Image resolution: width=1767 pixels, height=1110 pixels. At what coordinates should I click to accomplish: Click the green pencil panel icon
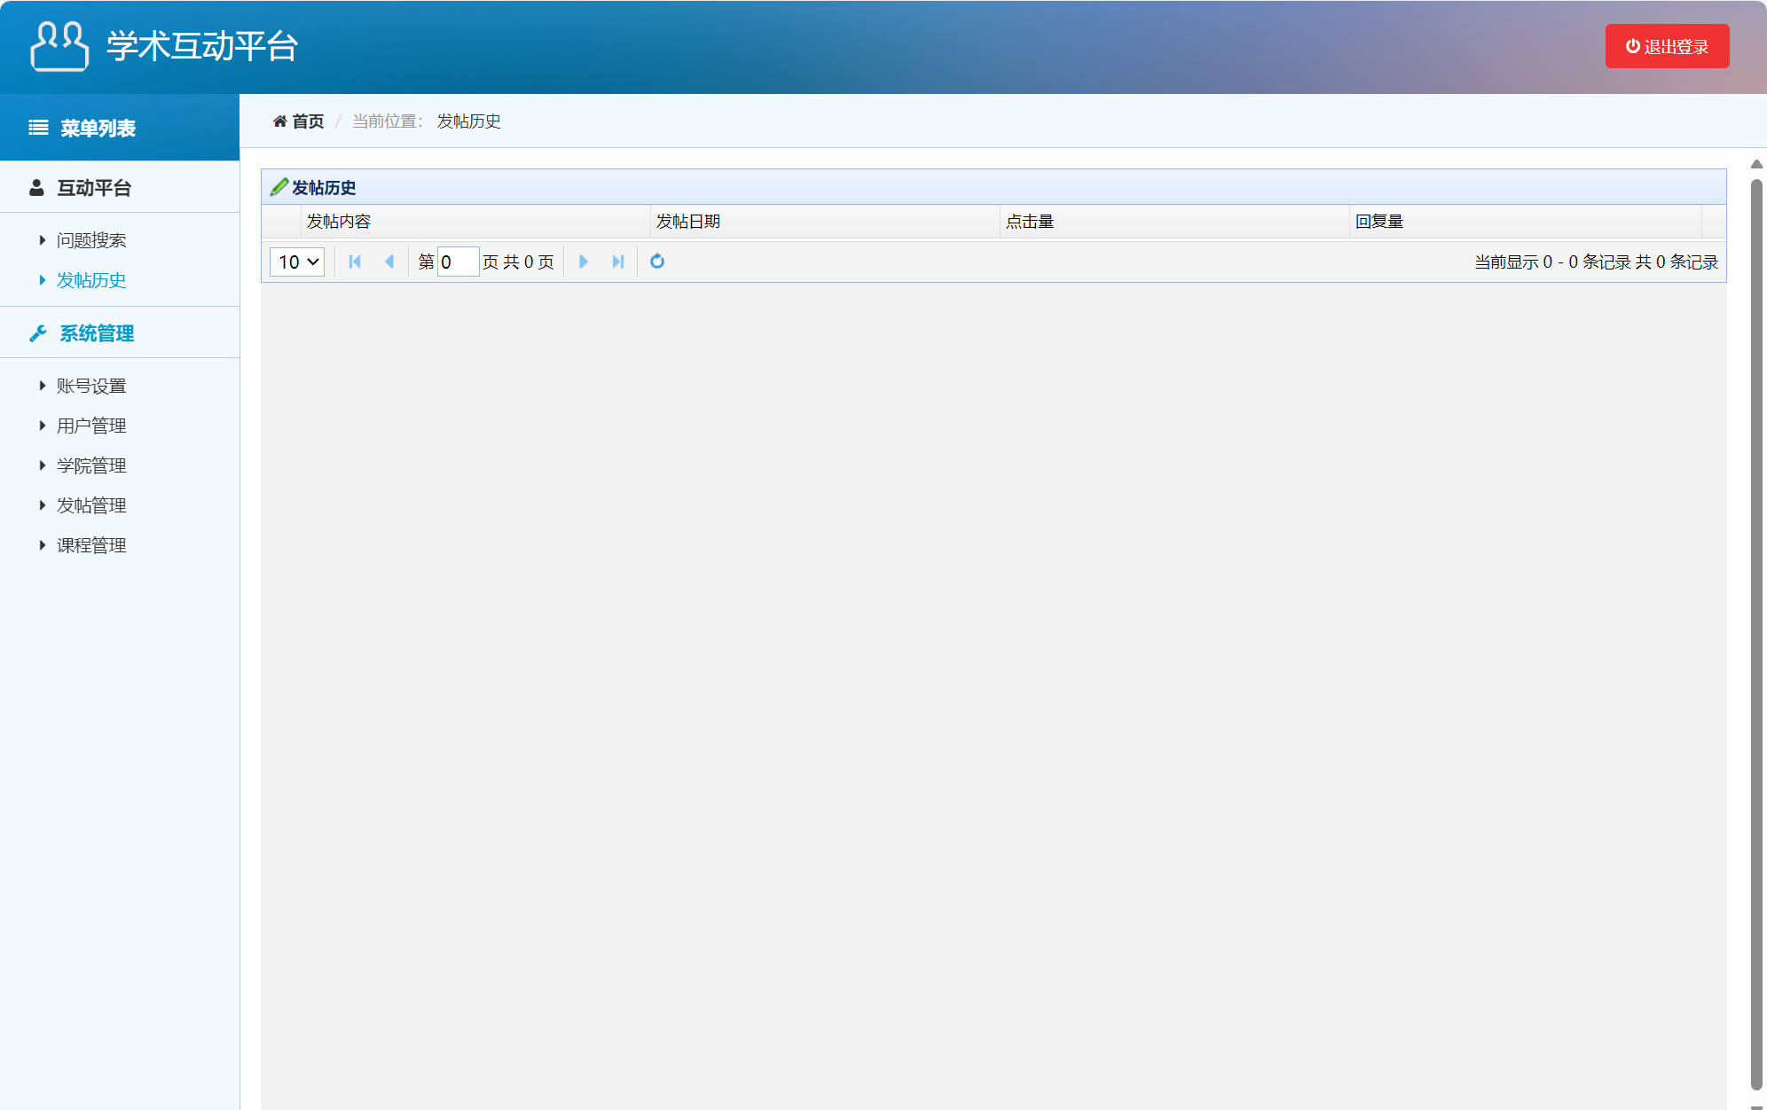point(279,187)
